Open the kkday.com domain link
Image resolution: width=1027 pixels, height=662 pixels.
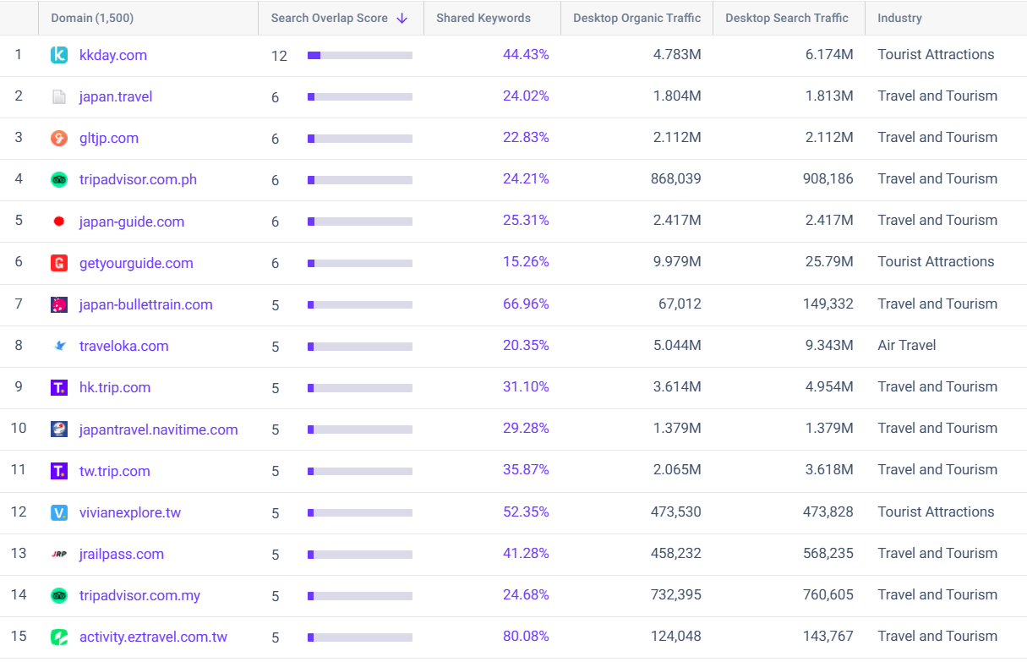click(113, 55)
